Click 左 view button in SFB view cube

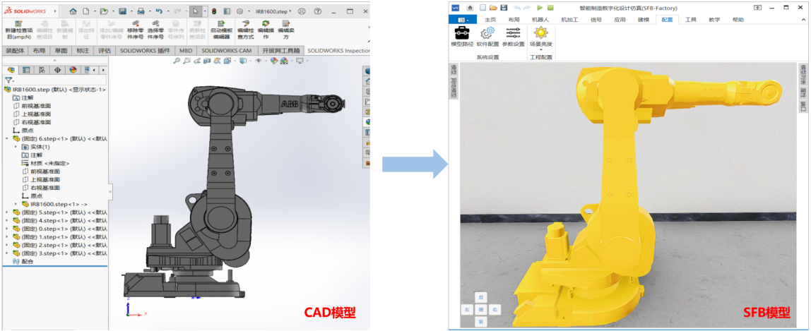point(466,310)
